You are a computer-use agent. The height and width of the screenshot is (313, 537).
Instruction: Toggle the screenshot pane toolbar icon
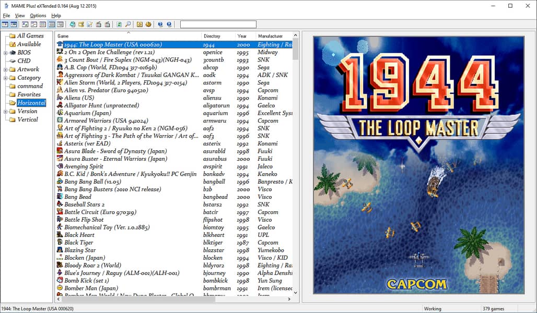tap(14, 25)
